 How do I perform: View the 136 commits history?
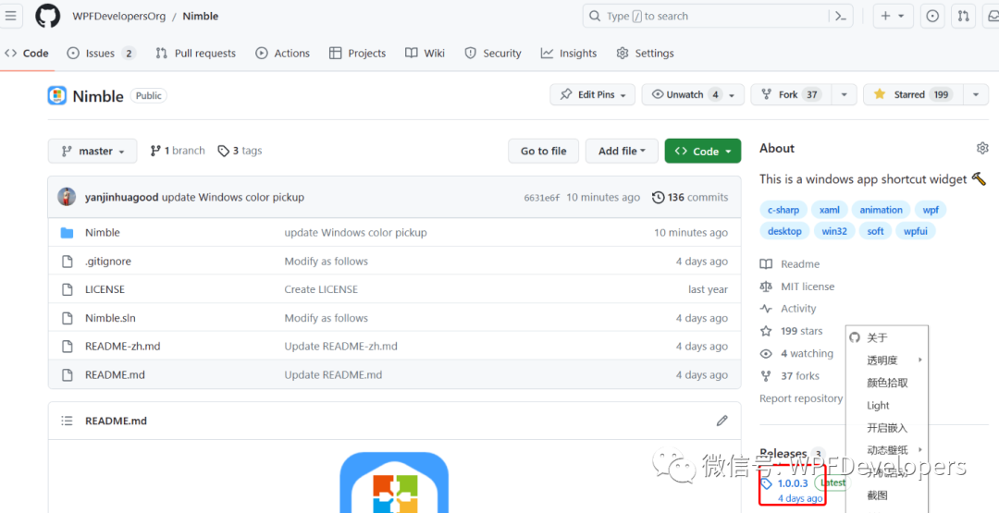(690, 197)
